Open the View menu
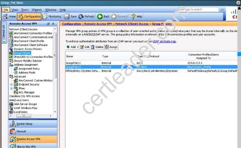 [x=15, y=10]
